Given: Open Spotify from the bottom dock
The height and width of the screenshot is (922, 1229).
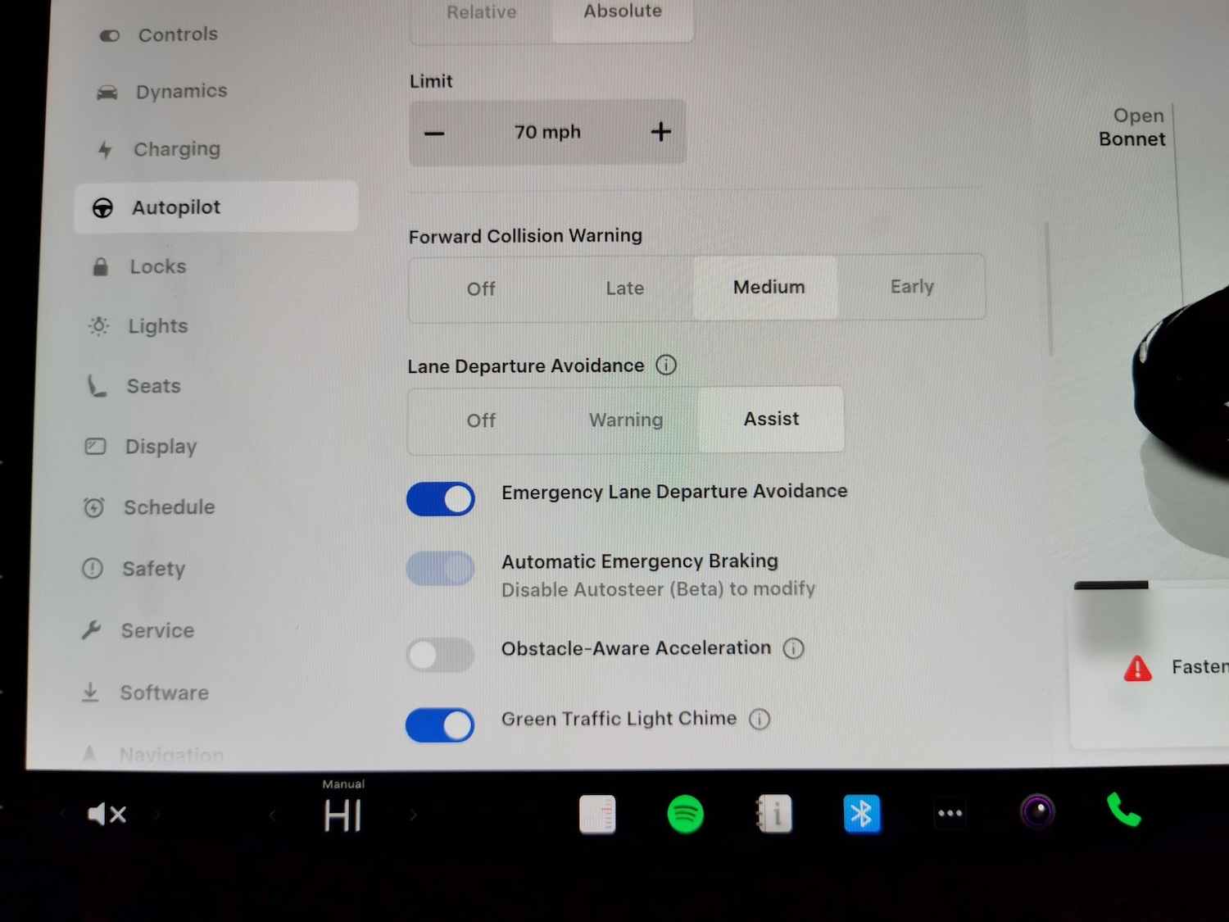Looking at the screenshot, I should [685, 815].
